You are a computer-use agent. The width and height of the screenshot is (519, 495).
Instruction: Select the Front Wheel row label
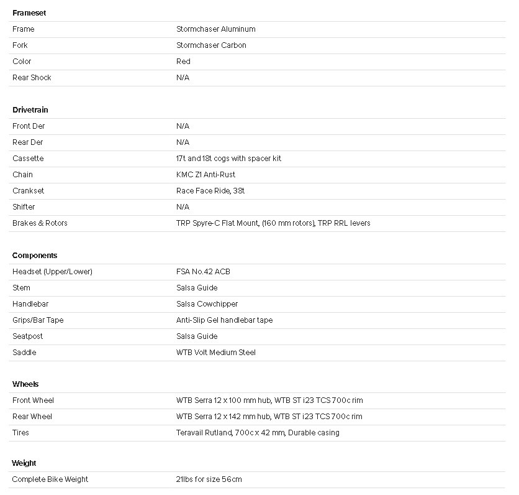[33, 400]
